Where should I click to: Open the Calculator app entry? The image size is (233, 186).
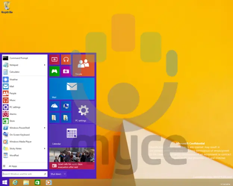point(25,72)
